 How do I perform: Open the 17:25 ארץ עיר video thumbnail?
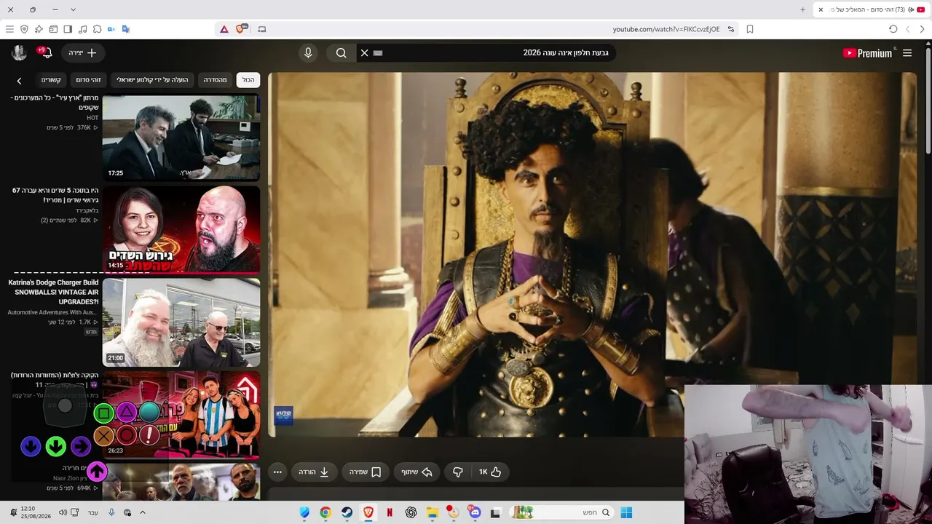(181, 137)
